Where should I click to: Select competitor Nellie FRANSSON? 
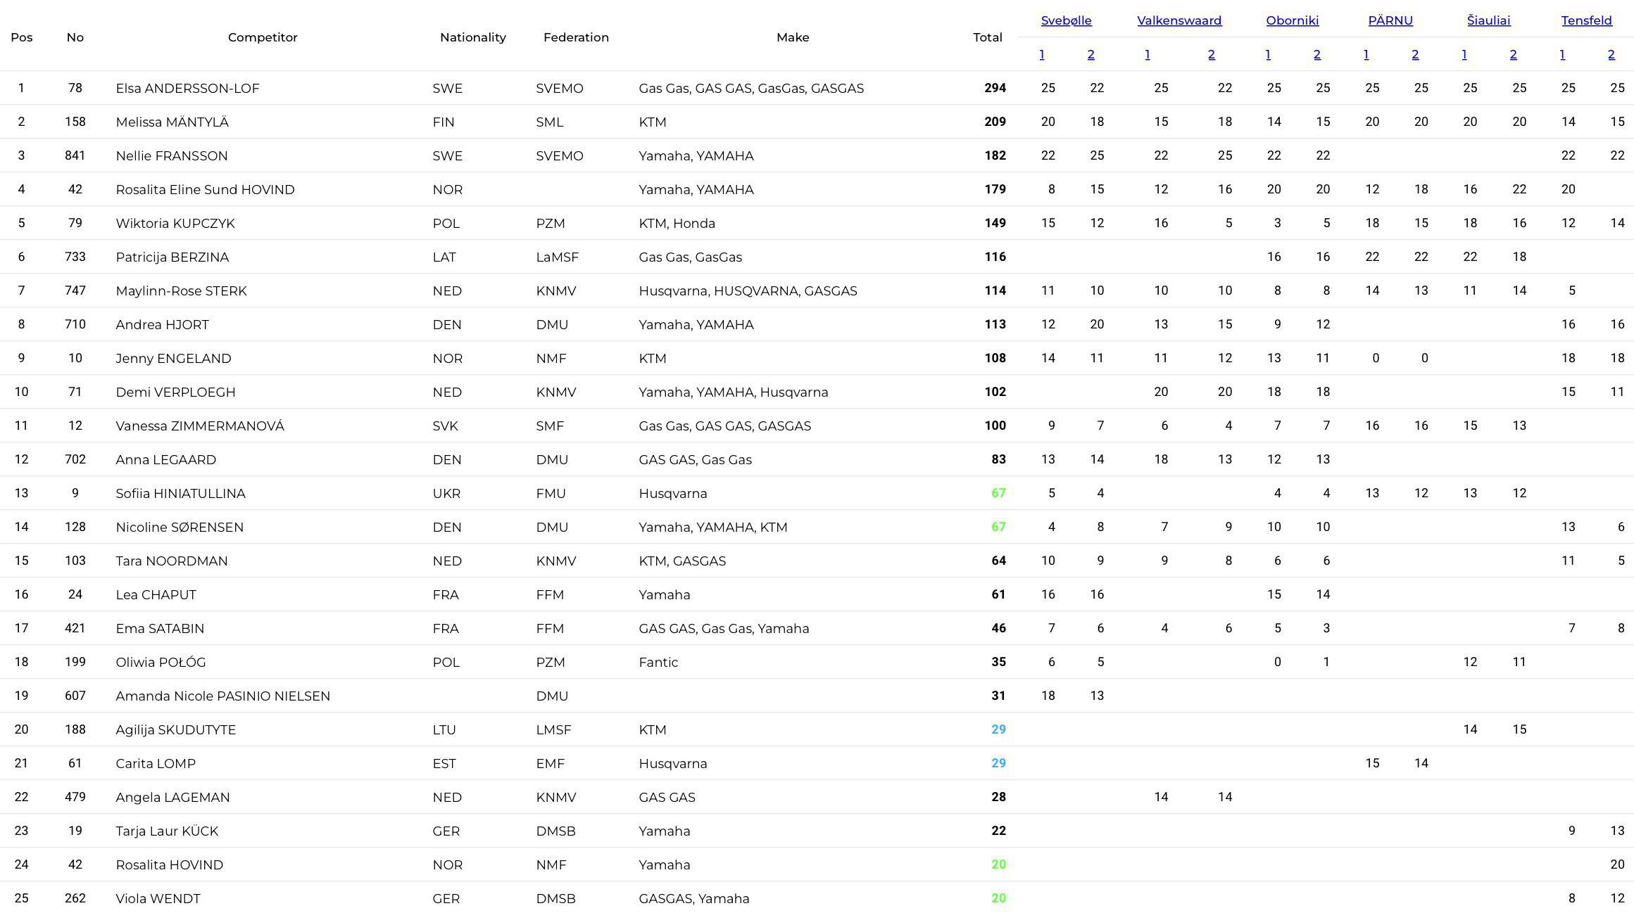(x=172, y=155)
